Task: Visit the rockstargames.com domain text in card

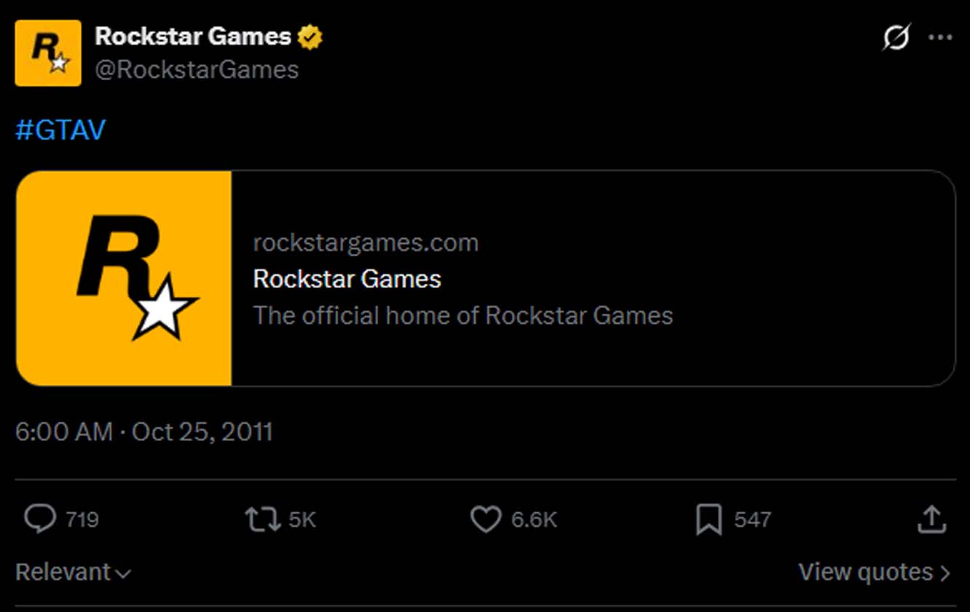Action: 366,242
